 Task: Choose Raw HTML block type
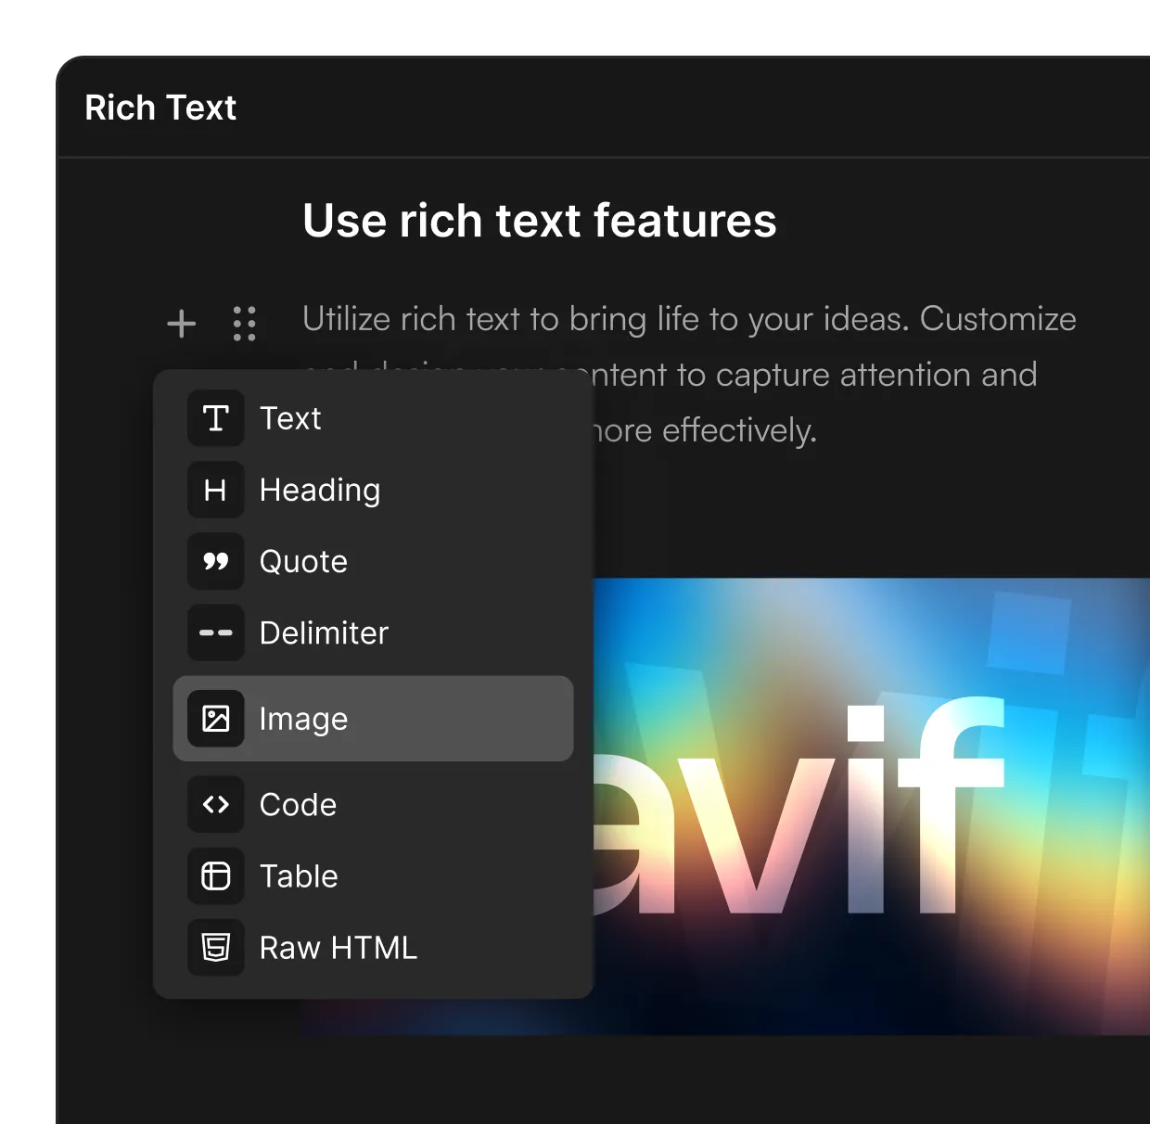pyautogui.click(x=373, y=947)
